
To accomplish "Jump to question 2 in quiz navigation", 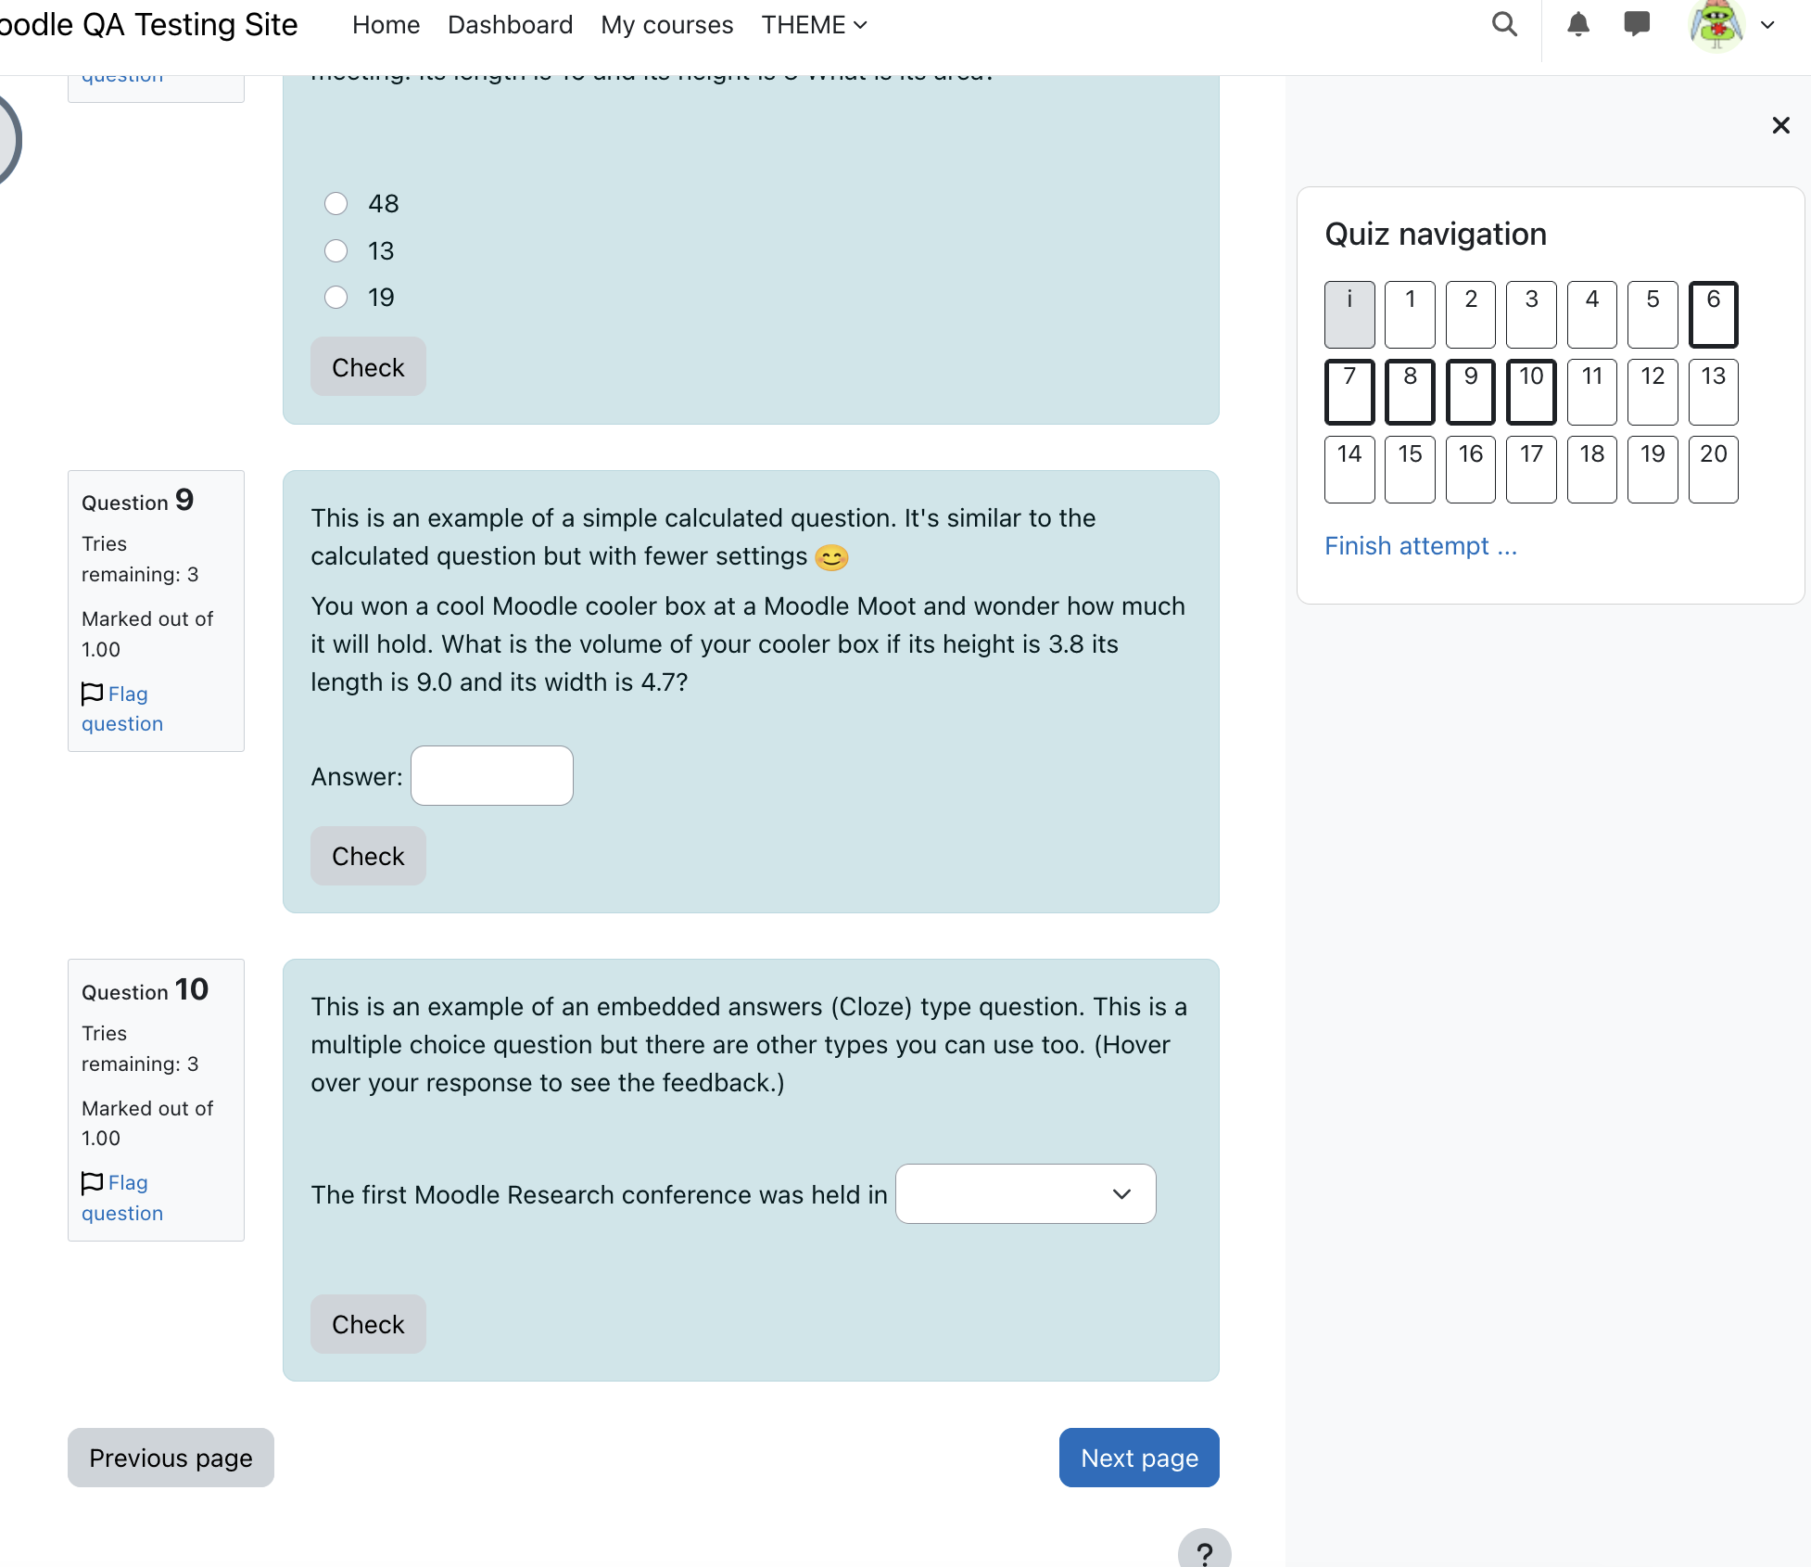I will tap(1471, 314).
